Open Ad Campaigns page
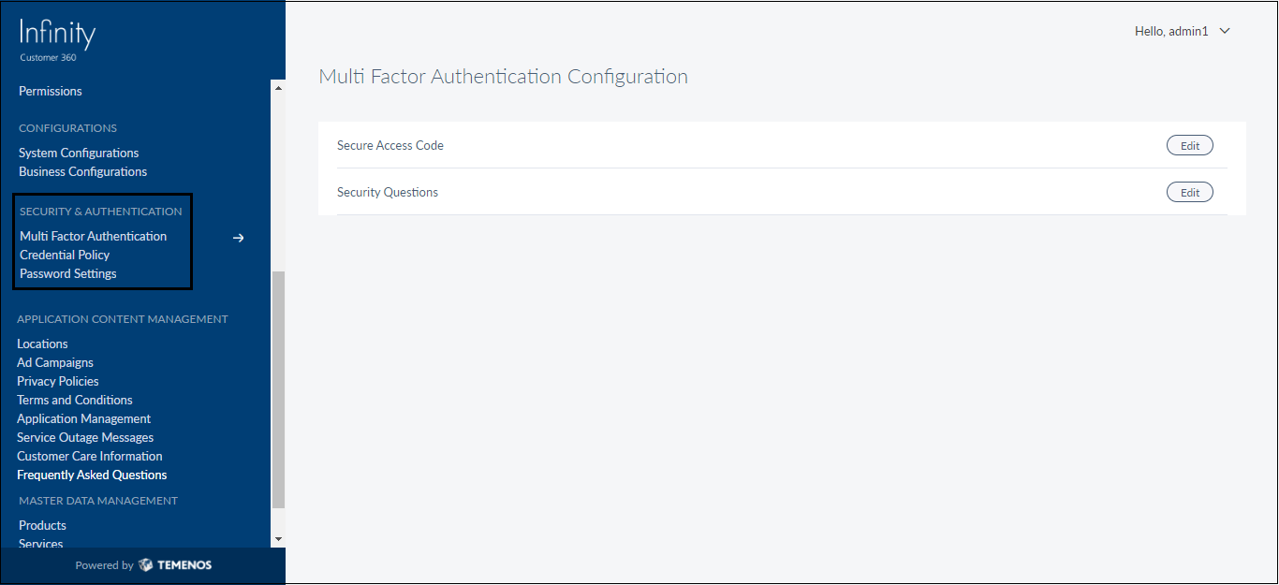Viewport: 1279px width, 585px height. click(x=55, y=363)
